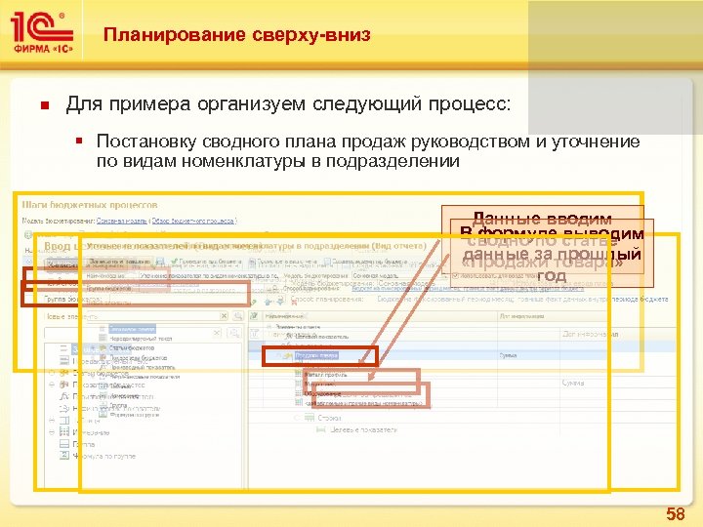Click the Записать и закрыть button
Image resolution: width=703 pixels, height=527 pixels.
pos(119,262)
